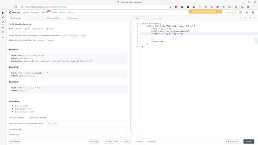Viewport: 258px width, 145px height.
Task: Click the orange announcement banner
Action: [205, 12]
